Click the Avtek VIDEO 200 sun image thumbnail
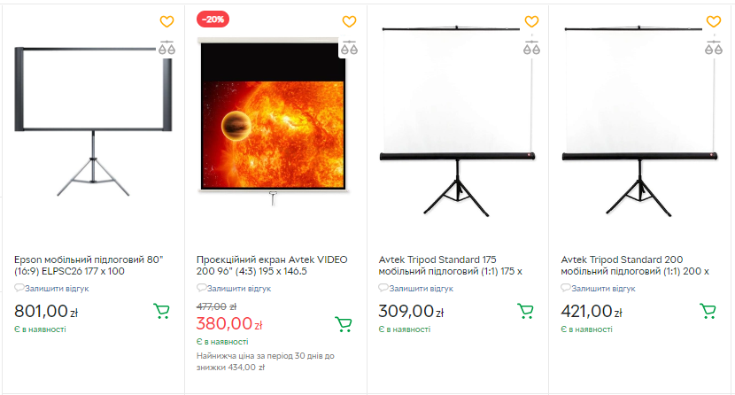The height and width of the screenshot is (395, 735). tap(272, 115)
